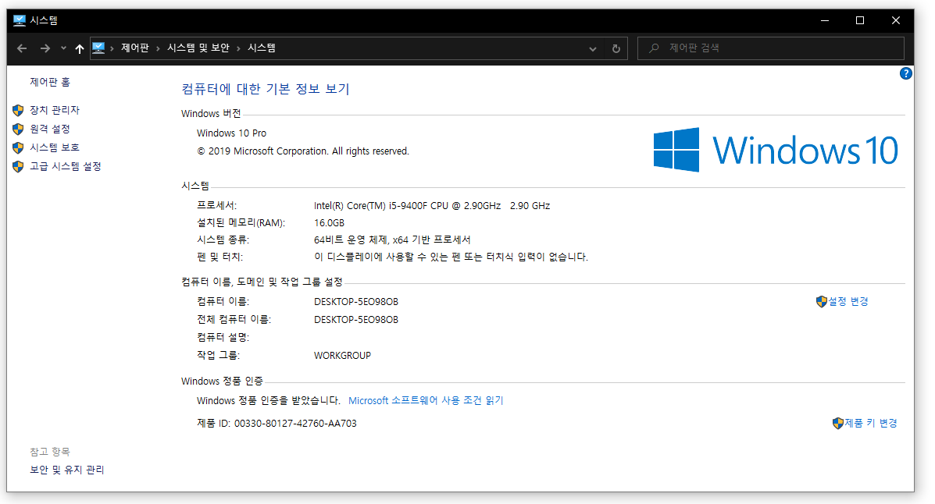
Task: Click shield icon next to 설정 변경
Action: (822, 301)
